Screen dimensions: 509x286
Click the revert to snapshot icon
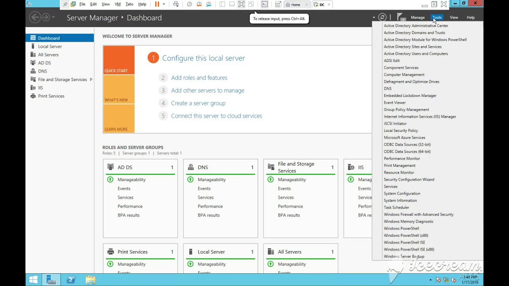pos(199,4)
